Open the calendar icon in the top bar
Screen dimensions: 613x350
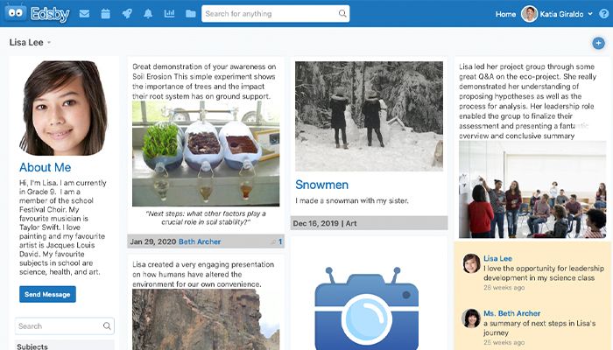[x=105, y=14]
